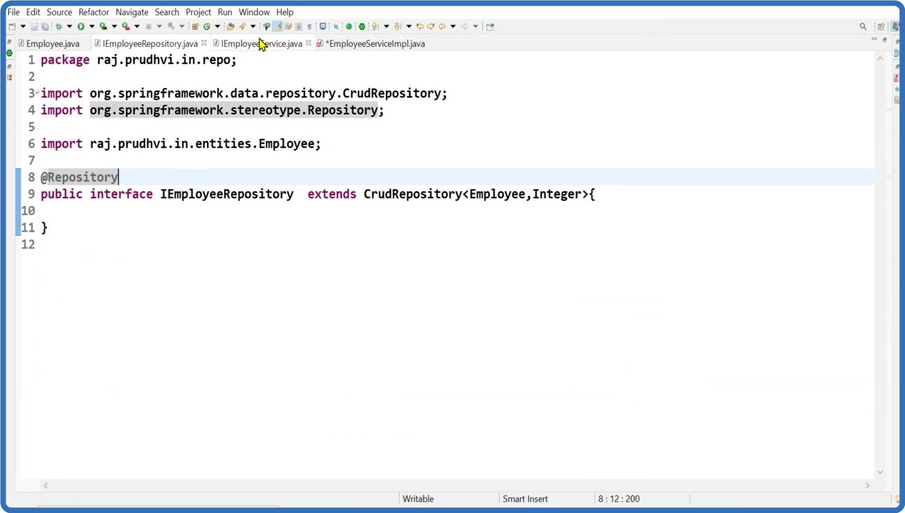Switch to the EmployeeServiceImpl.java tab

click(x=375, y=43)
